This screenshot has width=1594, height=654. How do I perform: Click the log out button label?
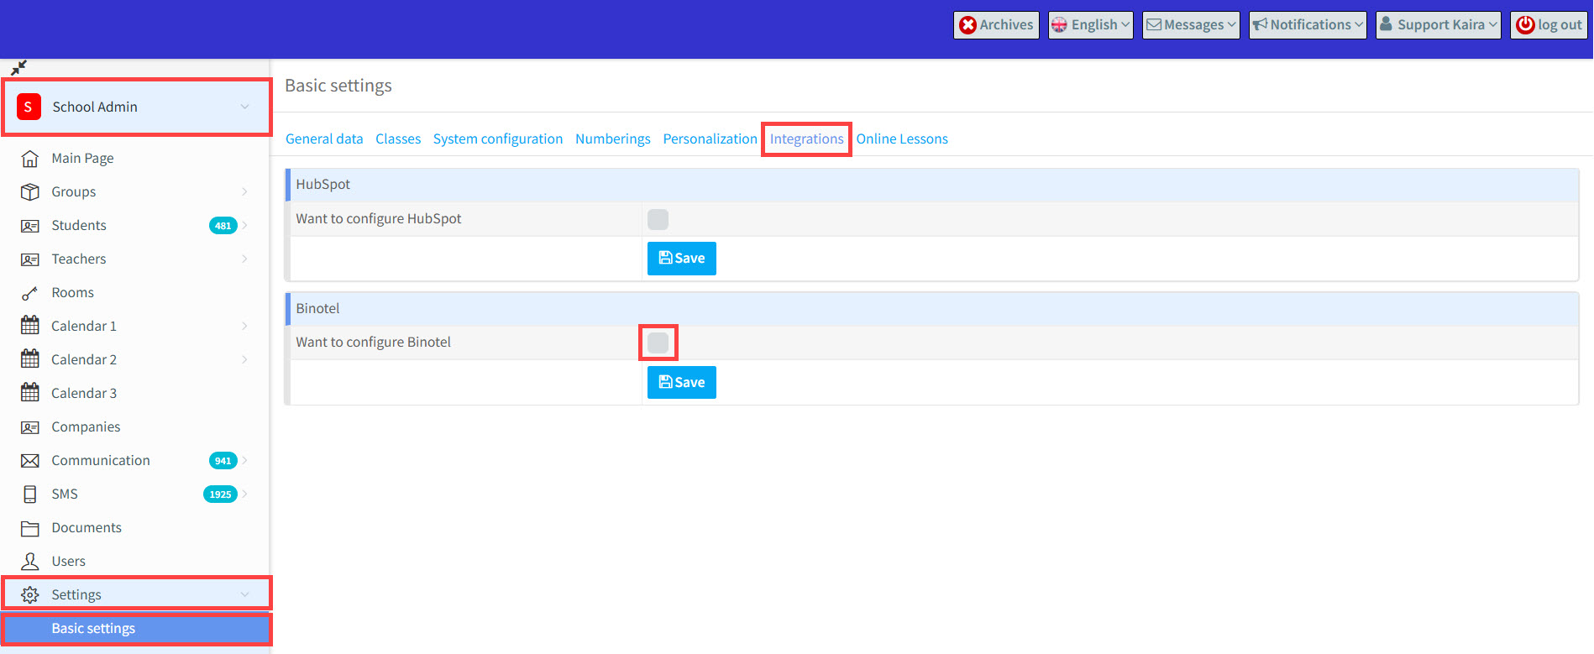pyautogui.click(x=1560, y=25)
